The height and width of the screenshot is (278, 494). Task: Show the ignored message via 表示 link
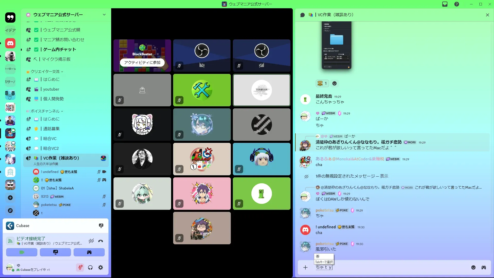point(384,176)
